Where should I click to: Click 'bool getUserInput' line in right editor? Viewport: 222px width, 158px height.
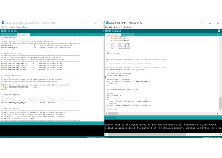click(125, 70)
